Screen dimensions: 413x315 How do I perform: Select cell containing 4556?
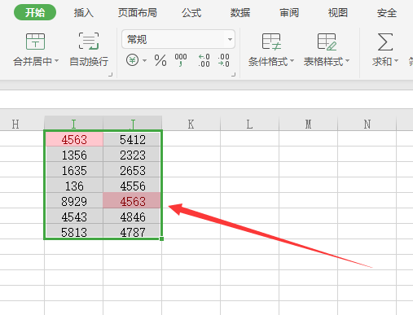coord(133,186)
